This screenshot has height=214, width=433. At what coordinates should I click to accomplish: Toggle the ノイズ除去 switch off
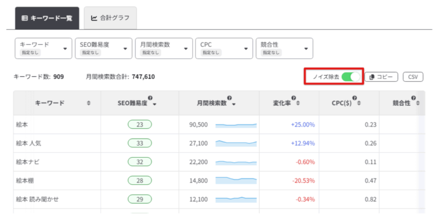351,77
